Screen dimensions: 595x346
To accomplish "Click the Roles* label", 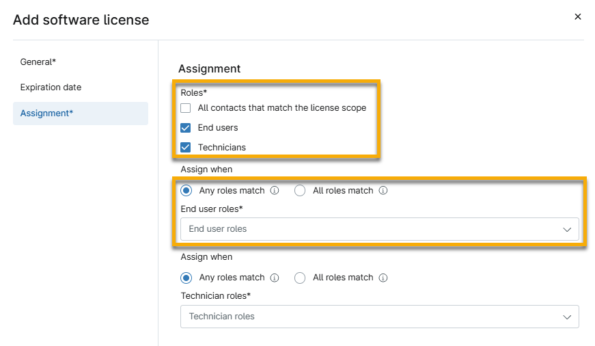I will [x=194, y=93].
